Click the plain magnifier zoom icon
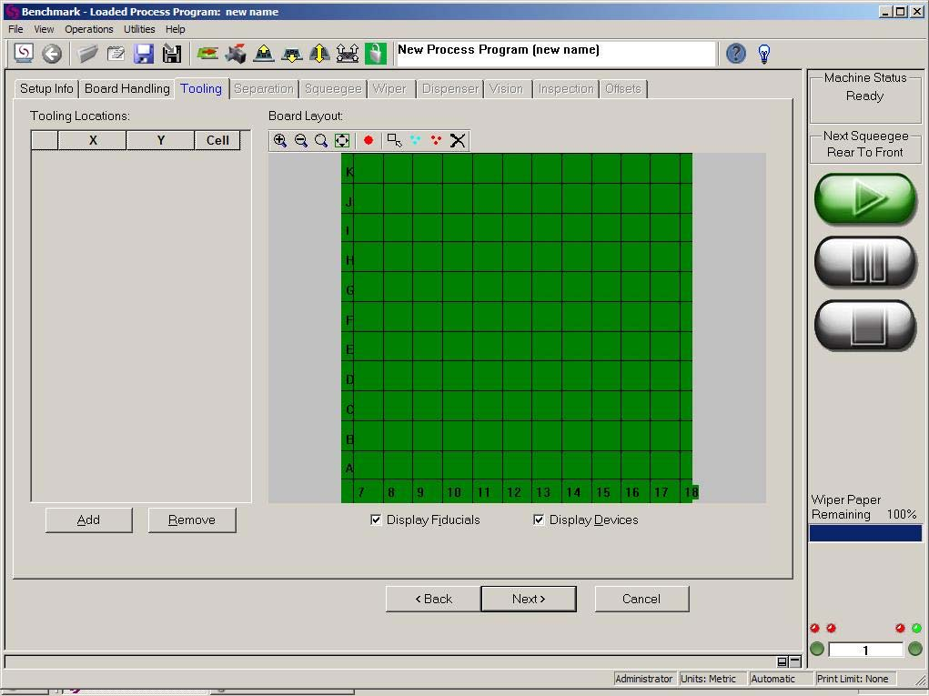This screenshot has width=929, height=696. click(321, 140)
